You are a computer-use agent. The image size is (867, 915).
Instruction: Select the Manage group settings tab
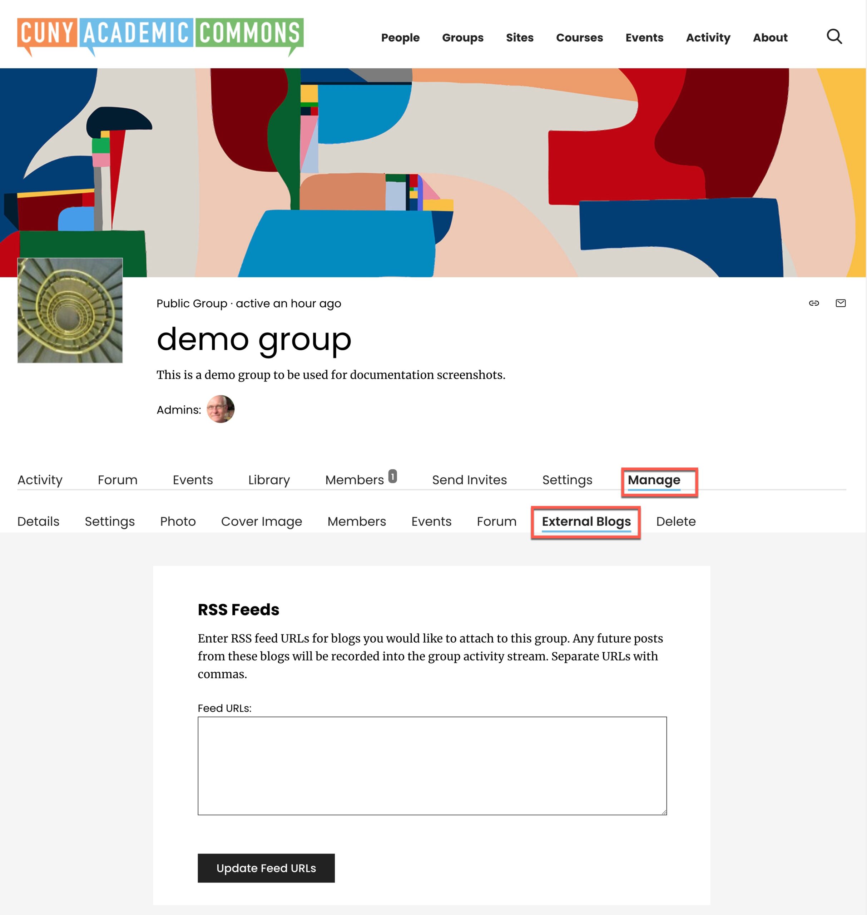pos(655,479)
